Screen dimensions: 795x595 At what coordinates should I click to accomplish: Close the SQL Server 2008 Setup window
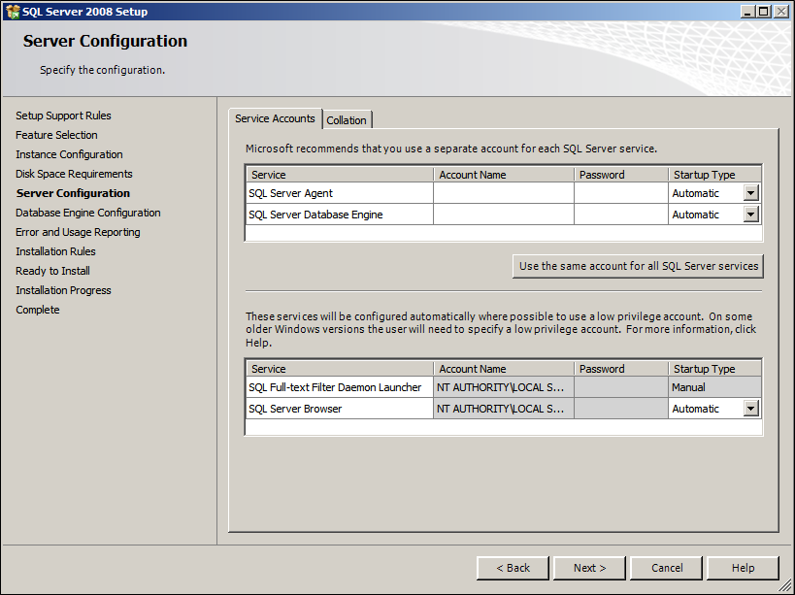click(781, 11)
